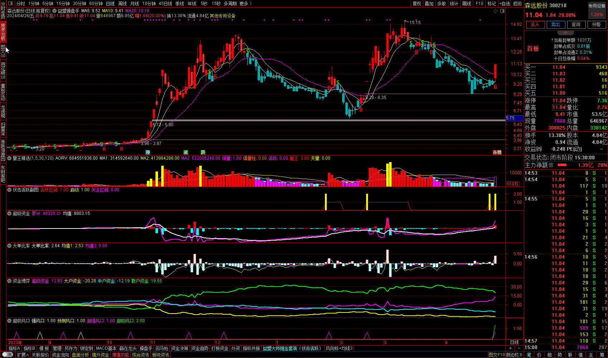Collapse the 伏击活跃副图 indicator pane toggle
Viewport: 608px width, 358px height.
pyautogui.click(x=10, y=190)
